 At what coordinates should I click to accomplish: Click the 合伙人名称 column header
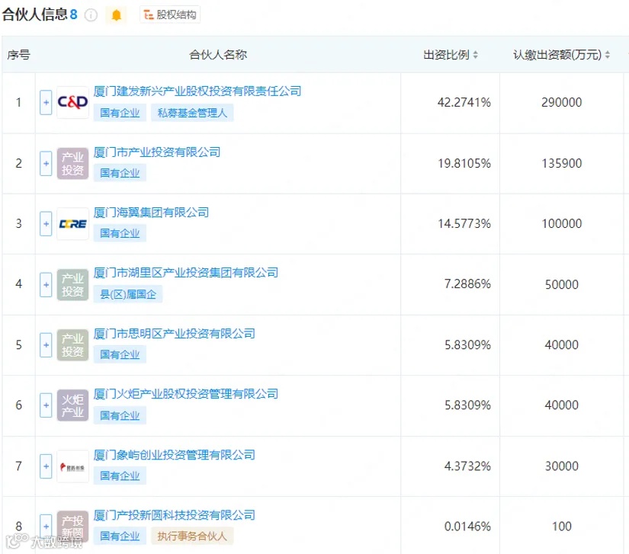click(x=218, y=55)
